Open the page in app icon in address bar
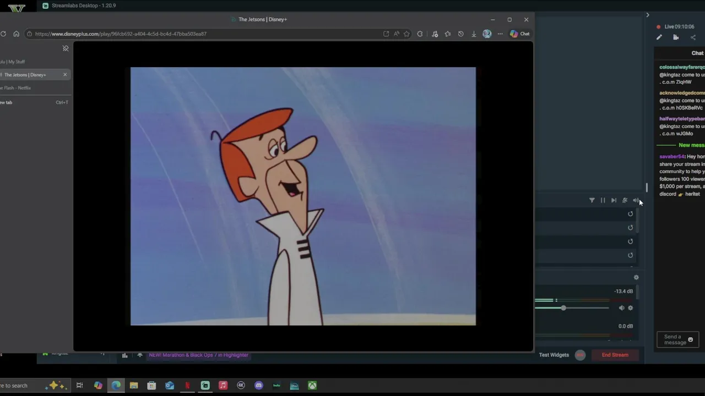Image resolution: width=705 pixels, height=396 pixels. pos(386,34)
